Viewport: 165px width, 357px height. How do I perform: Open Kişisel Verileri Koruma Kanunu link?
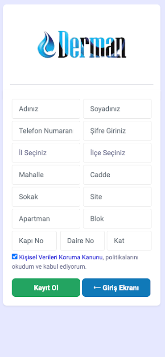pos(61,257)
